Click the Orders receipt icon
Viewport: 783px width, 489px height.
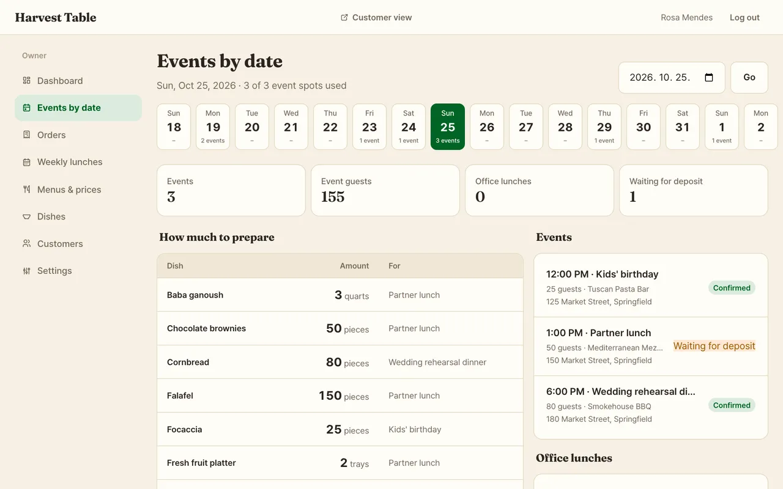tap(26, 135)
